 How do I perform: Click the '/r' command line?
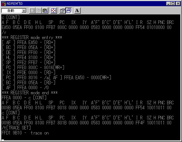[4, 32]
